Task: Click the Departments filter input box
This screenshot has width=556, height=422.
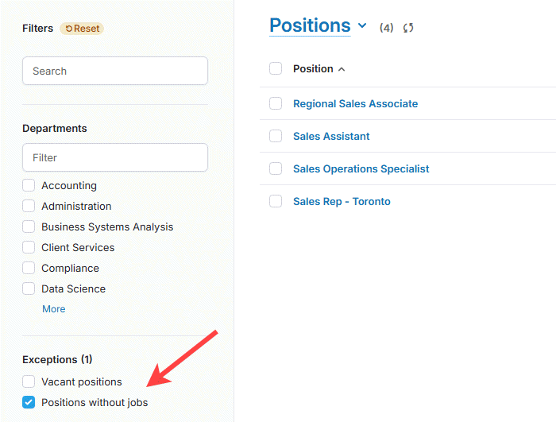Action: coord(115,157)
